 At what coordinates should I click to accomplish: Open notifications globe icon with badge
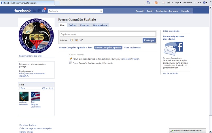pyautogui.click(x=44, y=10)
